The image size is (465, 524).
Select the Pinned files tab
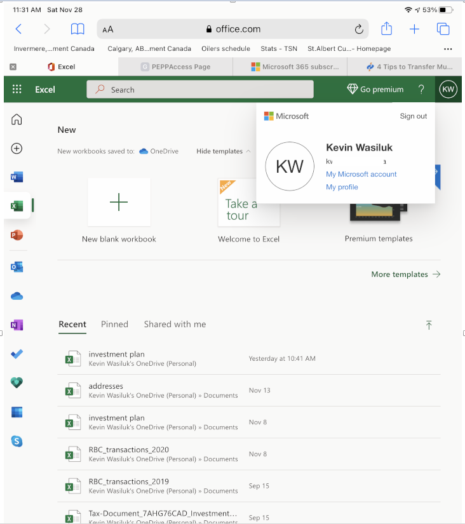pyautogui.click(x=115, y=325)
